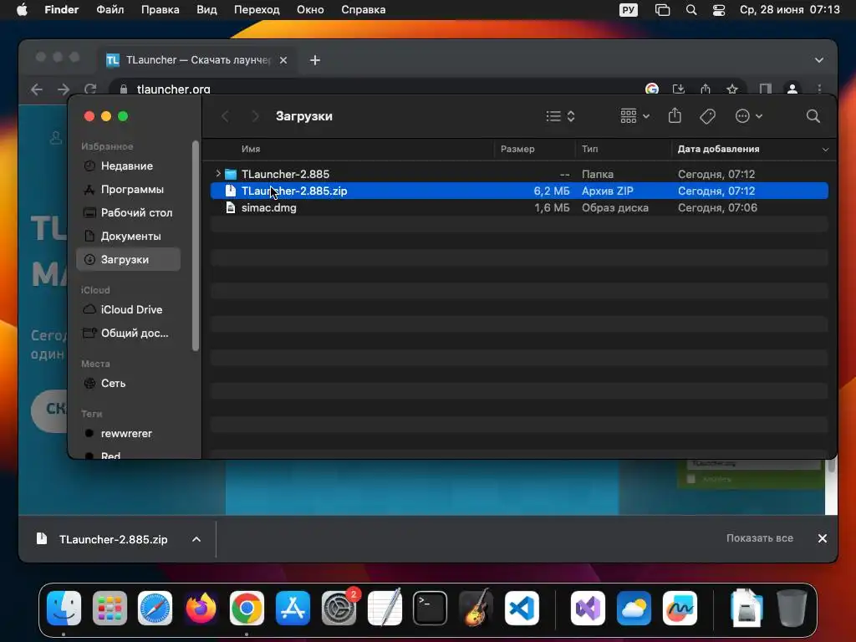Image resolution: width=856 pixels, height=642 pixels.
Task: Open Visual Studio purple icon in Dock
Action: [x=588, y=608]
